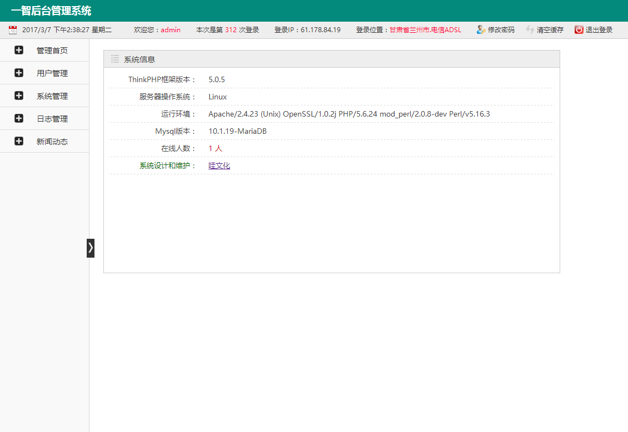Click the plus icon next to 新闻动态
This screenshot has width=628, height=432.
click(x=18, y=141)
